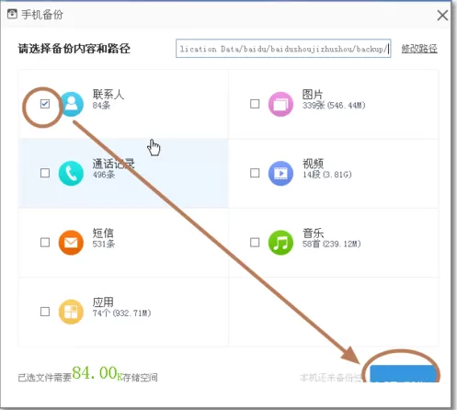Image resolution: width=457 pixels, height=410 pixels.
Task: Click the pink pictures icon
Action: [280, 104]
